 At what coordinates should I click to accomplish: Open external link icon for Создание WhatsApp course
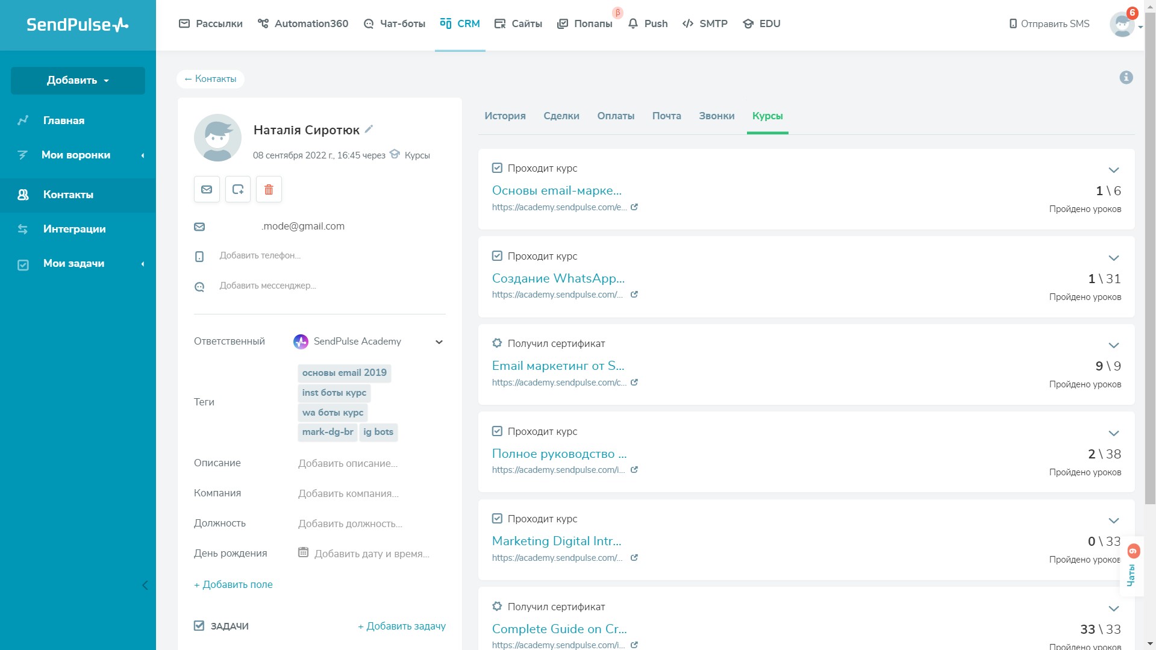[634, 295]
